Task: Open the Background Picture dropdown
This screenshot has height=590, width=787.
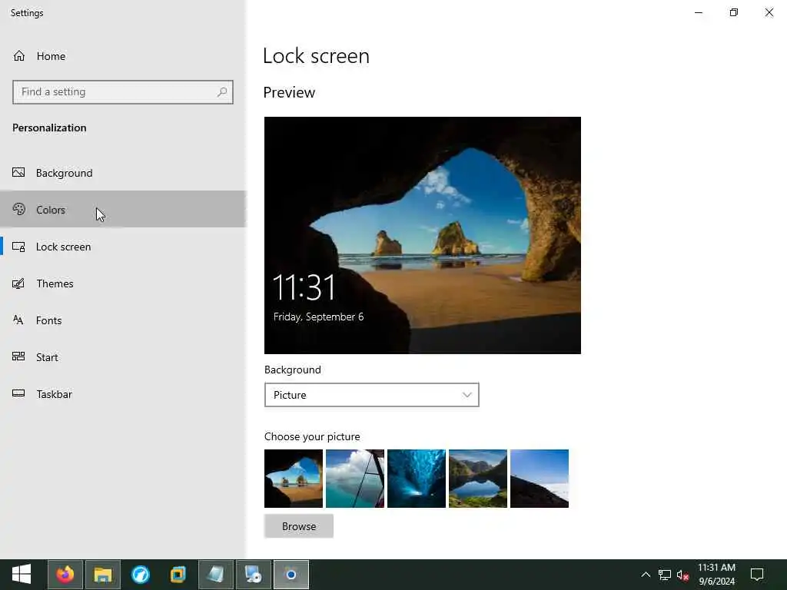Action: (371, 395)
